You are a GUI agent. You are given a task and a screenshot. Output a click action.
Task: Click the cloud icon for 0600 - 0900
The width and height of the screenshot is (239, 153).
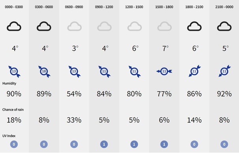(74, 26)
